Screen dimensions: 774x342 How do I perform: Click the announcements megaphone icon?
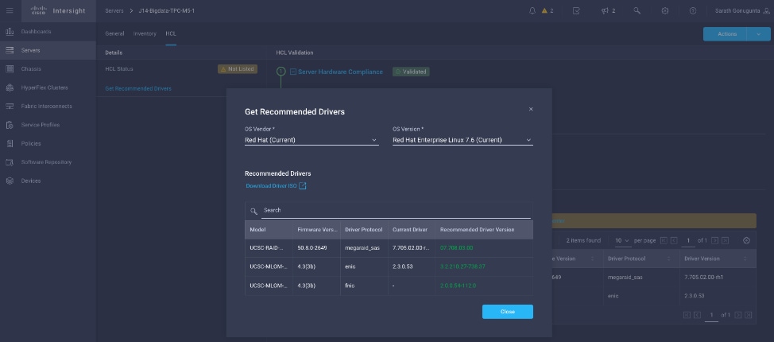pos(605,11)
